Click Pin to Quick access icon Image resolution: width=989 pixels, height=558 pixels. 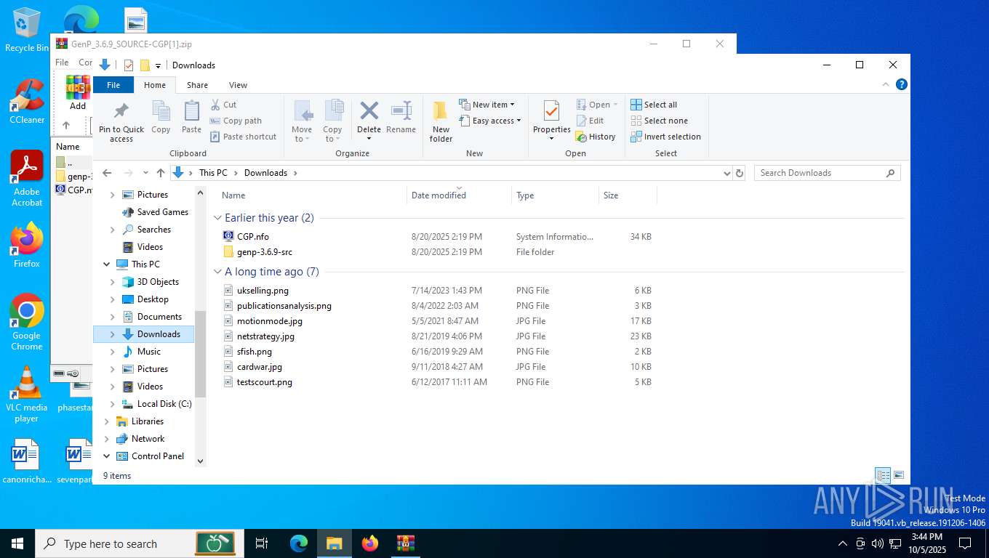121,111
